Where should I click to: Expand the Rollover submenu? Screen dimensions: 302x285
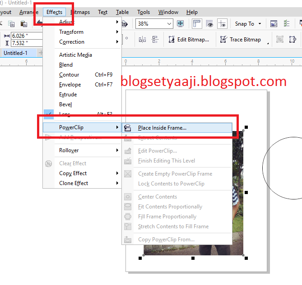pyautogui.click(x=117, y=150)
